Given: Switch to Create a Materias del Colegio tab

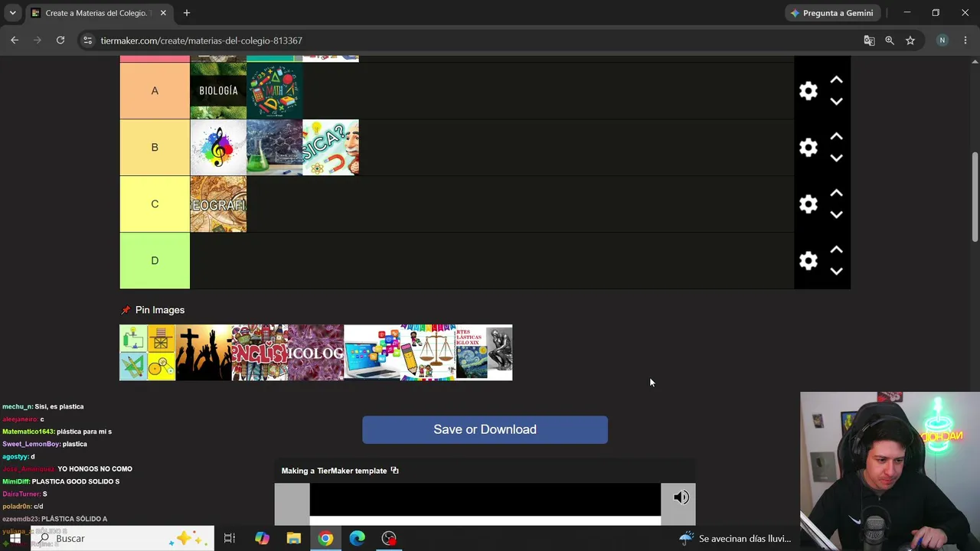Looking at the screenshot, I should pos(98,13).
